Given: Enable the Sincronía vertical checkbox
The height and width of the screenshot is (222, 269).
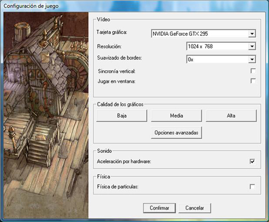Looking at the screenshot, I should tap(253, 71).
